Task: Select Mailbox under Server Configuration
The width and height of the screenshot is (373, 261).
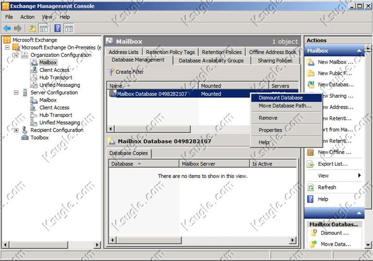Action: (48, 100)
